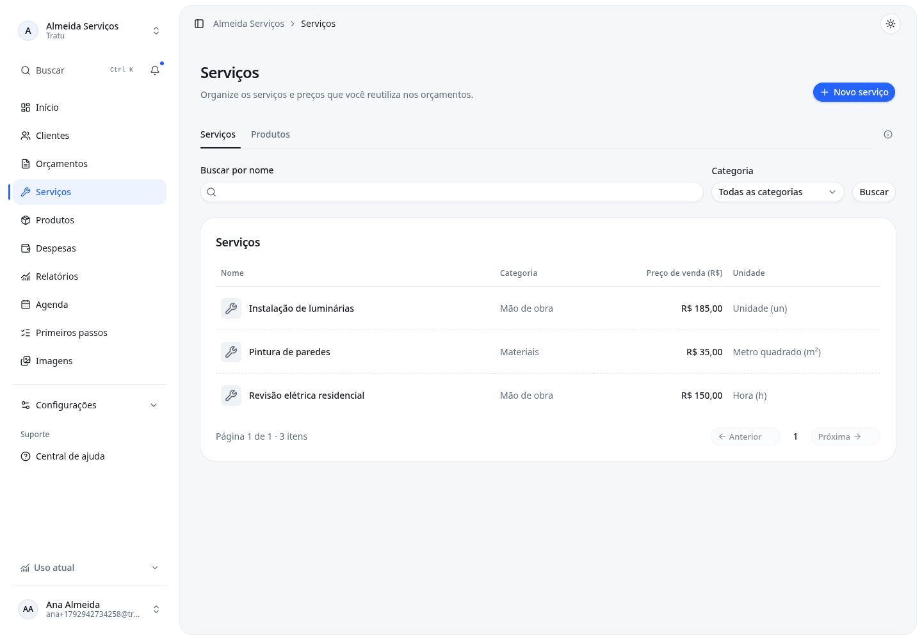Click Próxima pagination button
Image resolution: width=922 pixels, height=640 pixels.
click(x=845, y=436)
